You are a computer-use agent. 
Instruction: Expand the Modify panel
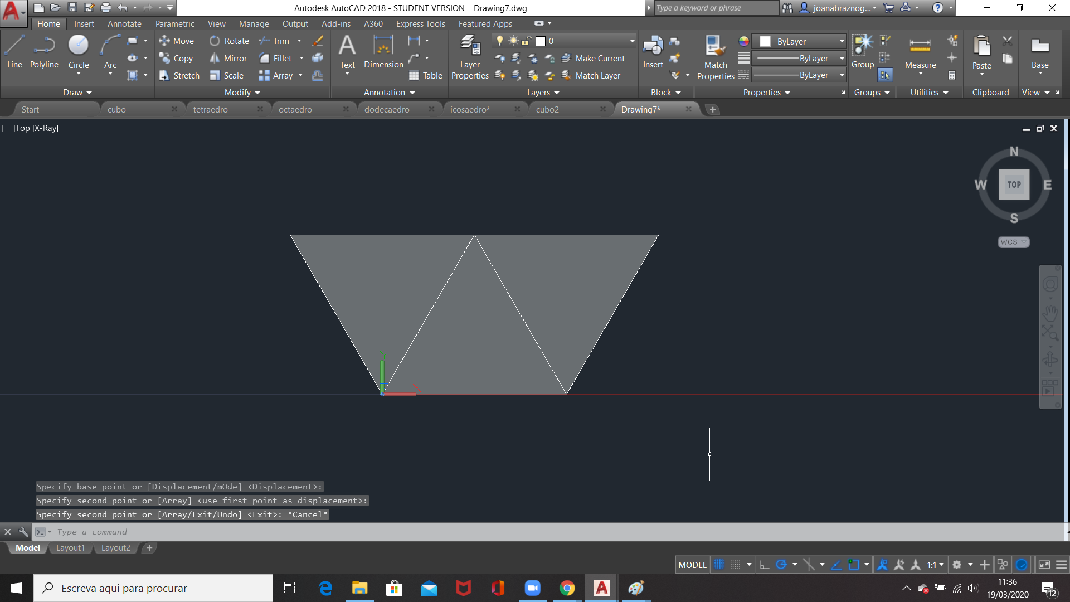242,93
